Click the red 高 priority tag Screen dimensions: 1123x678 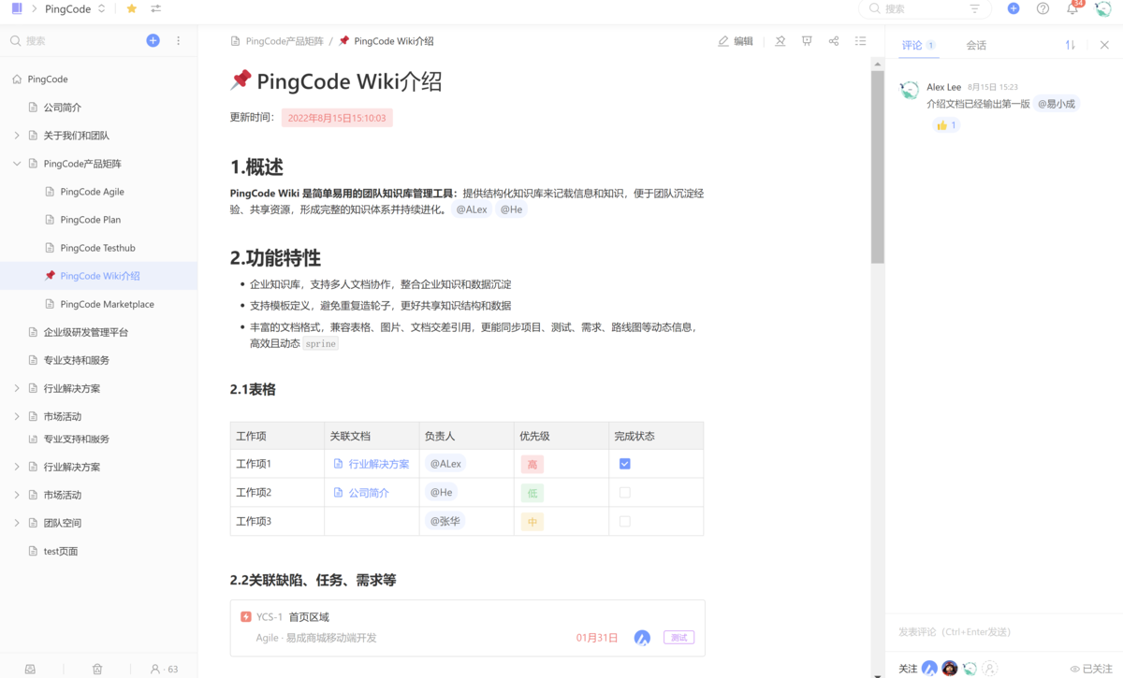[532, 463]
